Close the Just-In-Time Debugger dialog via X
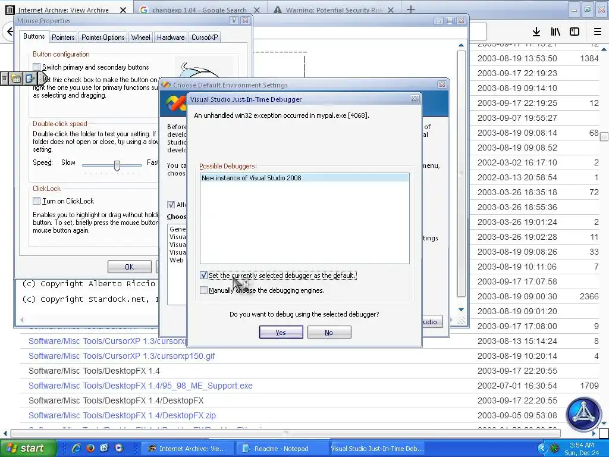 415,99
